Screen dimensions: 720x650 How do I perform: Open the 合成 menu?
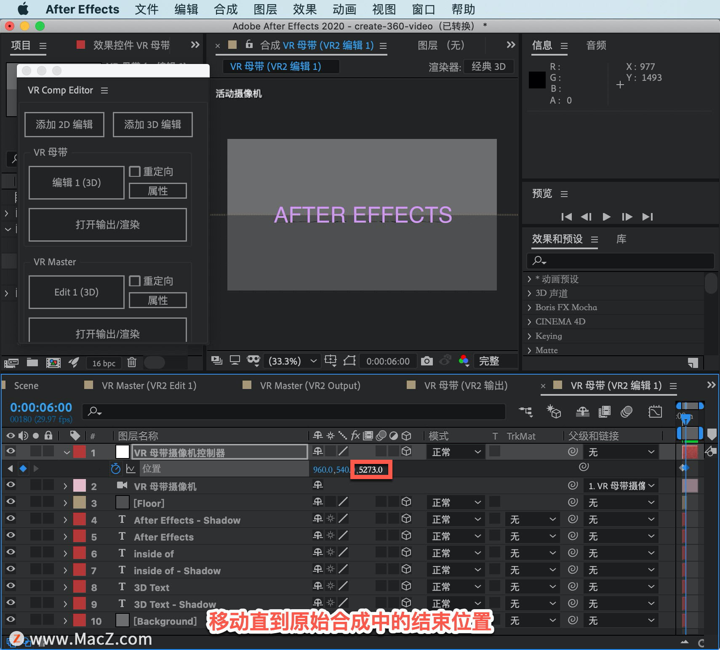coord(226,9)
